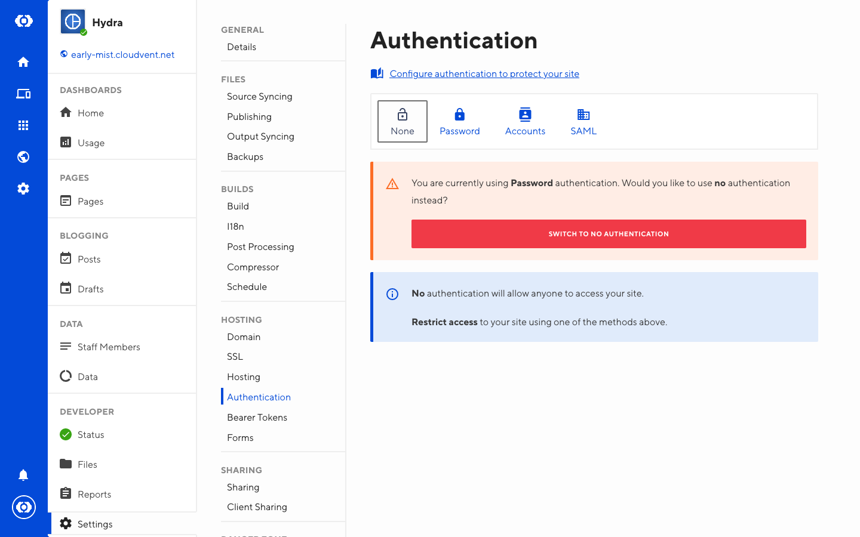The width and height of the screenshot is (860, 537).
Task: Open Pages in the sidebar
Action: tap(90, 202)
